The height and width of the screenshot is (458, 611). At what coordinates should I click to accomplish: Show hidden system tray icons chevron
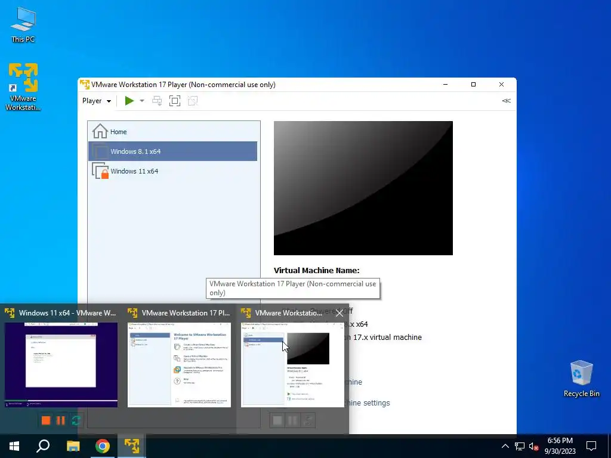[x=505, y=446]
